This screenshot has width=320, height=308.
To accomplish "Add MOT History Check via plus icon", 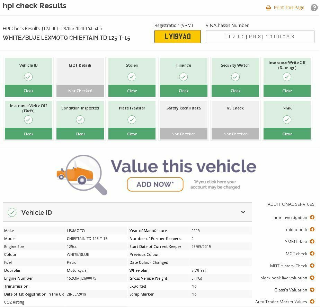I will point(312,266).
